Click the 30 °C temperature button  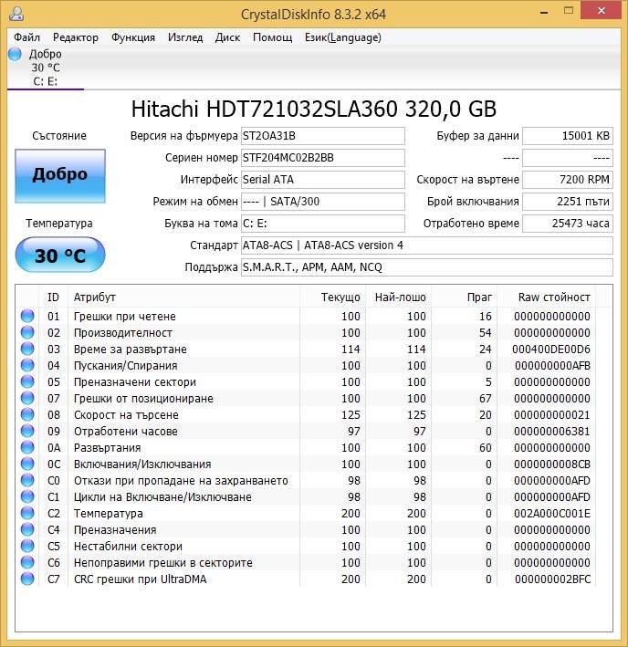click(60, 256)
